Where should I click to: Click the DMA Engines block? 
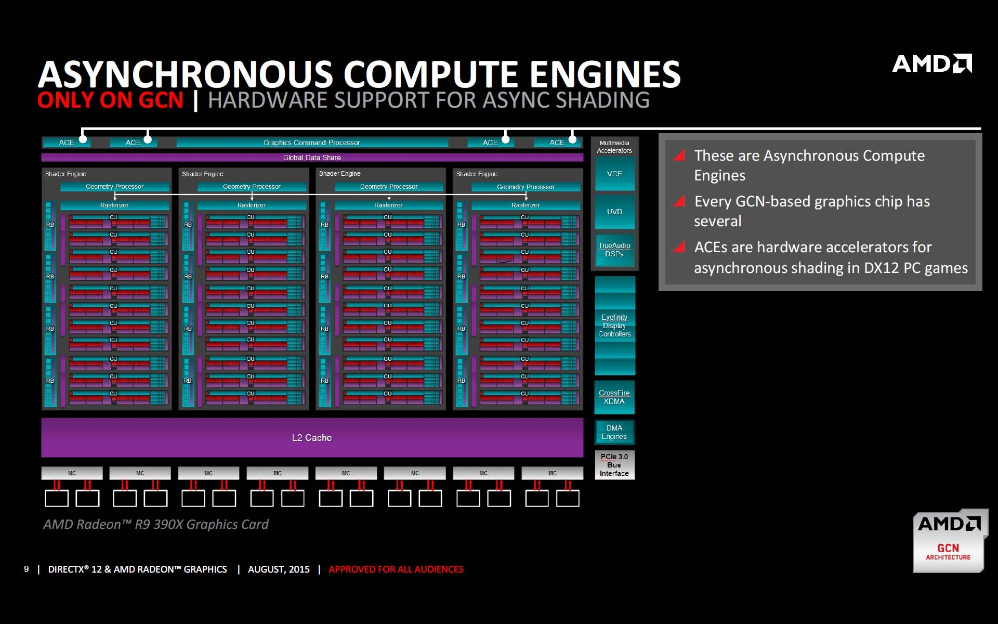click(614, 432)
